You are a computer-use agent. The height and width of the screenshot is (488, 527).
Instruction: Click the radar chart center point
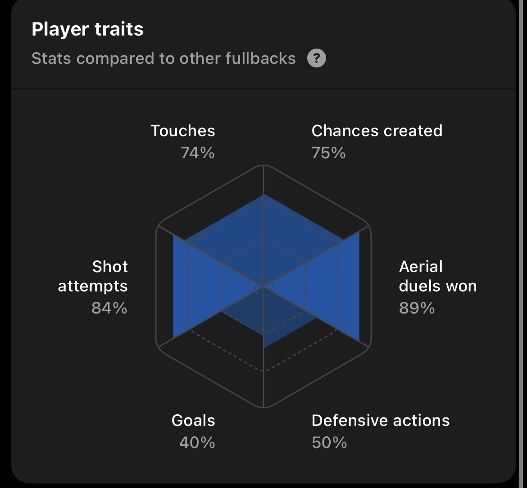point(263,287)
